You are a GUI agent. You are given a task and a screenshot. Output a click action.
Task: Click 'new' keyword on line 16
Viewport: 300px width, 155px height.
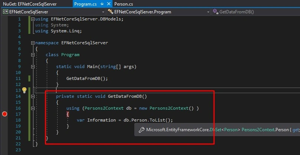tap(143, 108)
